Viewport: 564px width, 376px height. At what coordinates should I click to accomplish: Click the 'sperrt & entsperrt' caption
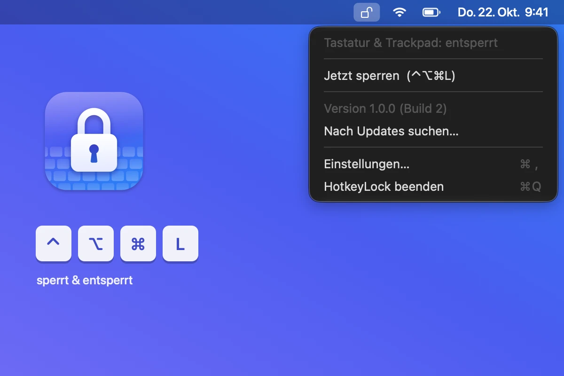[x=85, y=281]
